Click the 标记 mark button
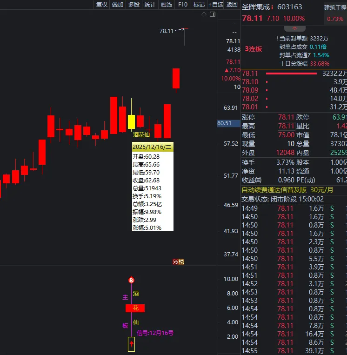The width and height of the screenshot is (347, 355). pyautogui.click(x=199, y=5)
